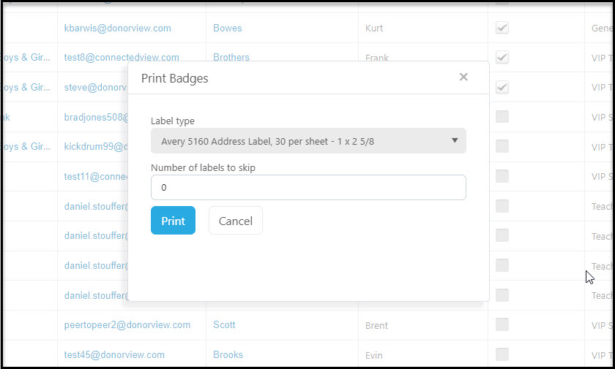Open the test11@conne email link
615x369 pixels.
pos(96,177)
